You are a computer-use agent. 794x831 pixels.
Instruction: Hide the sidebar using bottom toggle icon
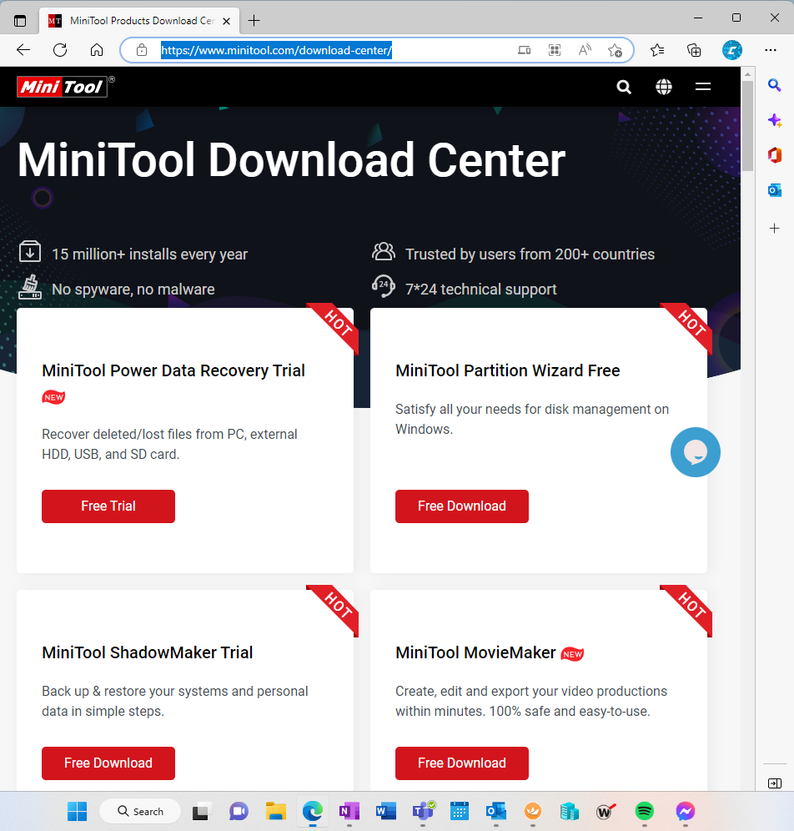pyautogui.click(x=775, y=783)
